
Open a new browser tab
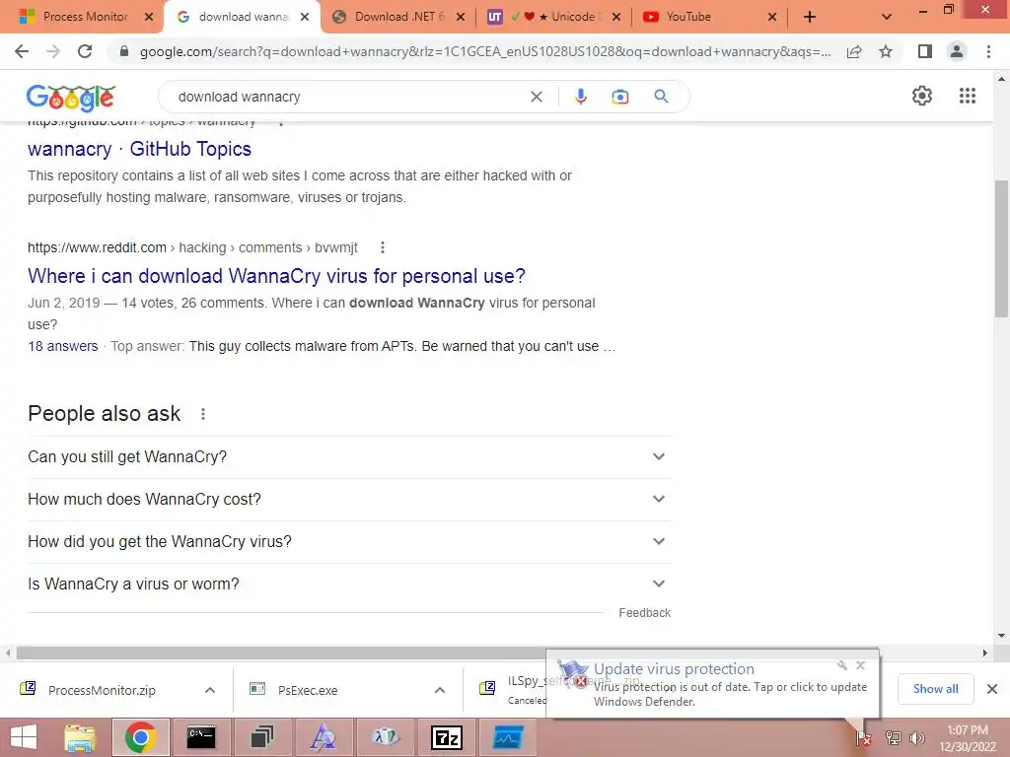(810, 17)
